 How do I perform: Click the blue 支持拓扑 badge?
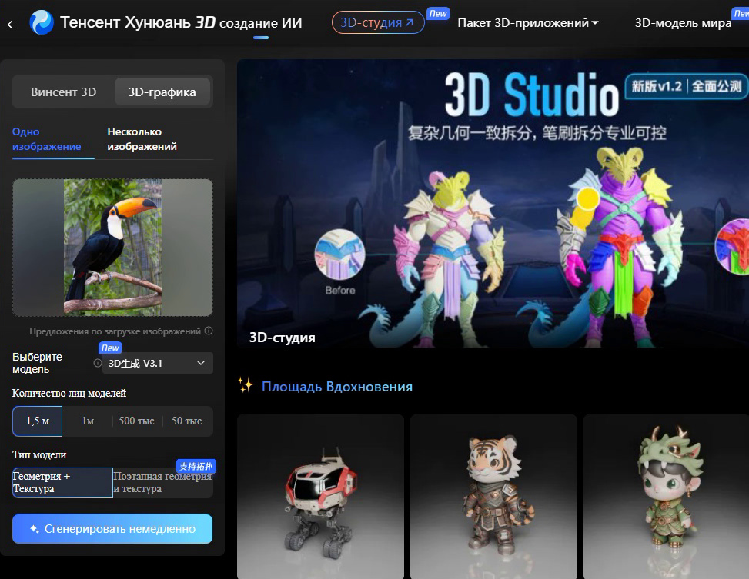pyautogui.click(x=196, y=466)
